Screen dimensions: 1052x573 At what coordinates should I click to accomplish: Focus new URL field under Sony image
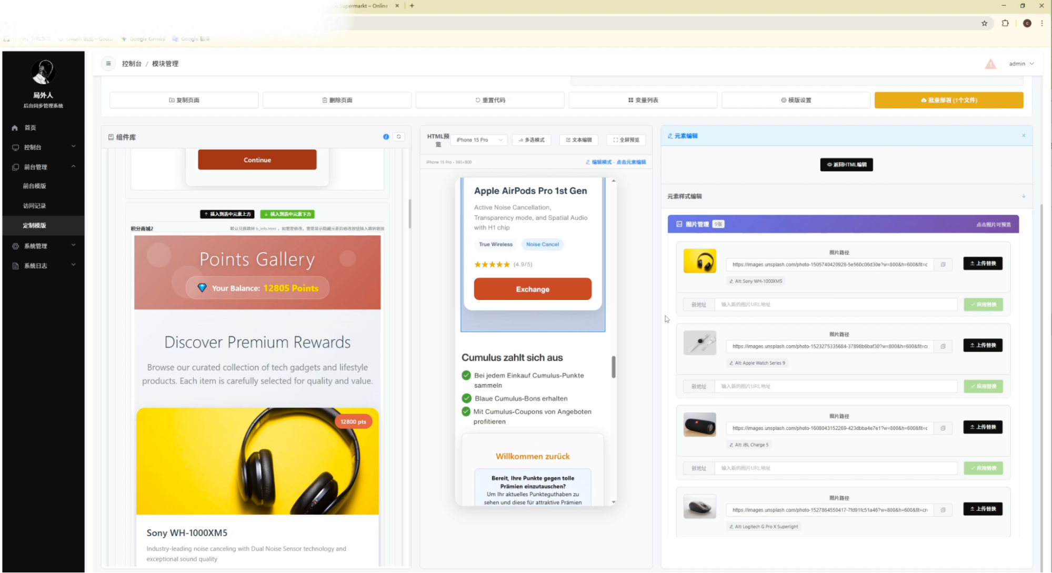(x=836, y=305)
